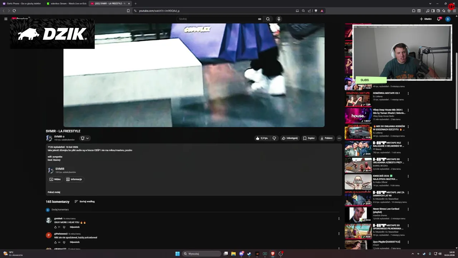This screenshot has height=258, width=458.
Task: Click page vertical scrollbar
Action: pyautogui.click(x=456, y=91)
